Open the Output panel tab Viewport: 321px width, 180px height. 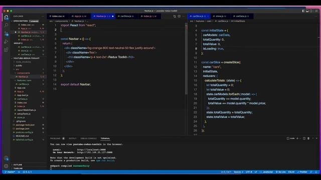point(72,138)
